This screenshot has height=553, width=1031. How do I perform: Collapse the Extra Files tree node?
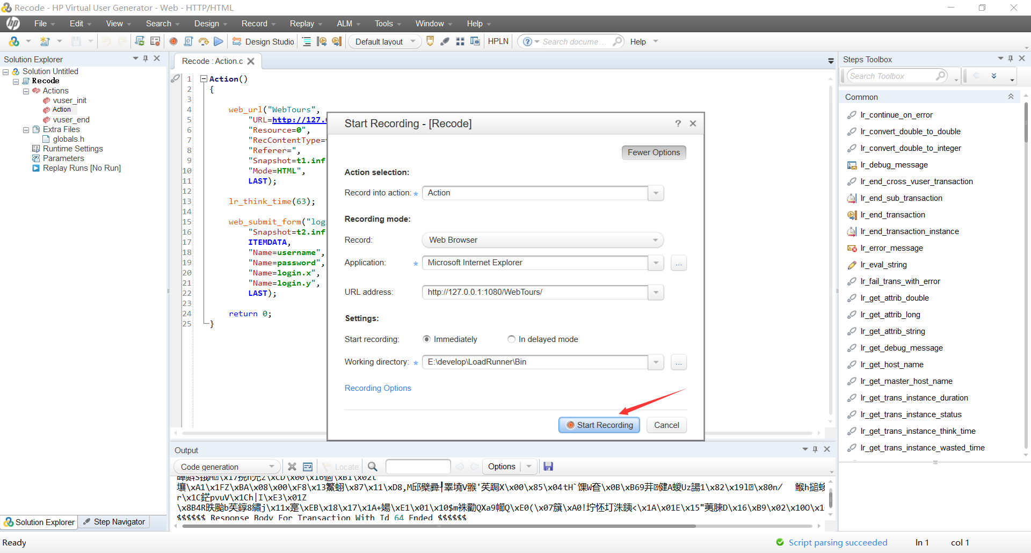pos(26,130)
